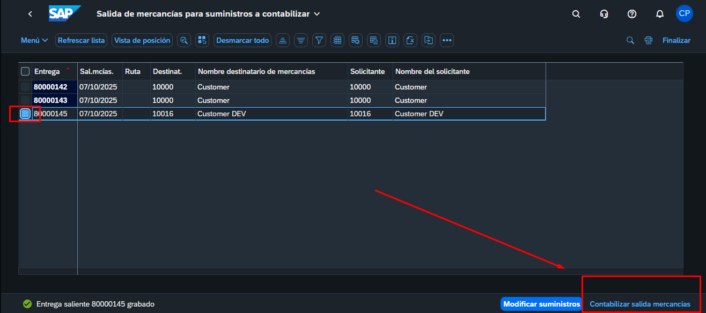Toggle the select-all checkbox in table header

25,71
